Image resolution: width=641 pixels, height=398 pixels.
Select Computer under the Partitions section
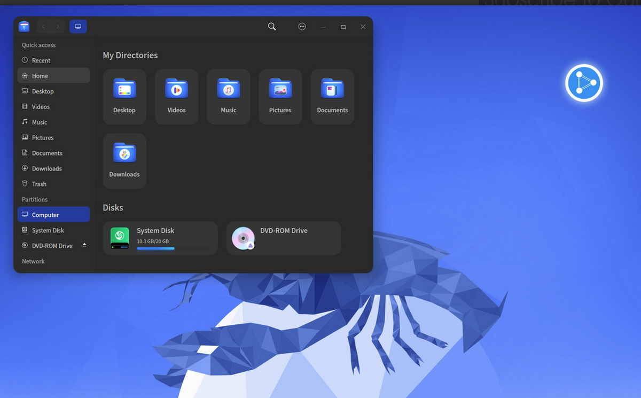(x=45, y=214)
